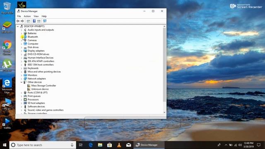This screenshot has height=149, width=265.
Task: Select the IEEE 1394 host controllers row
Action: tap(41, 65)
